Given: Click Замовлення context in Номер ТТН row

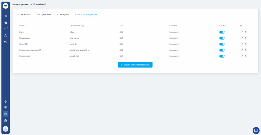Looking at the screenshot, I should 174,44.
